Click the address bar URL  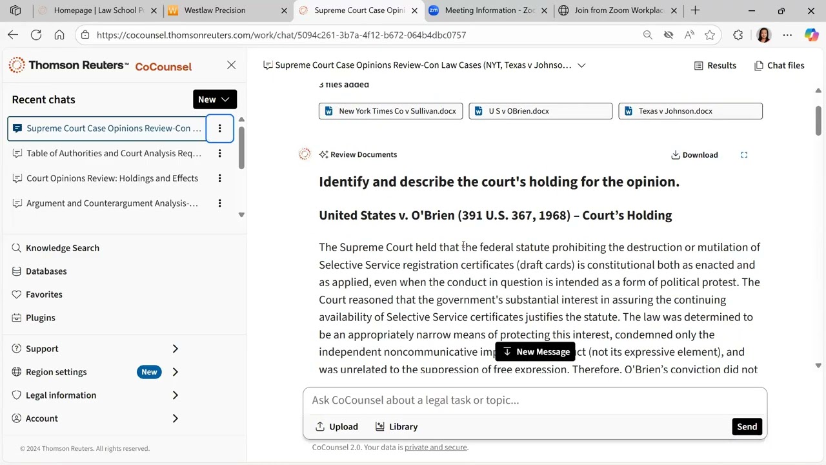(281, 35)
